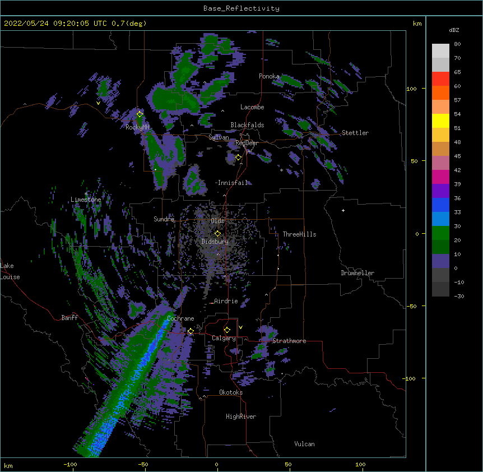Click the Stettler label

point(355,133)
